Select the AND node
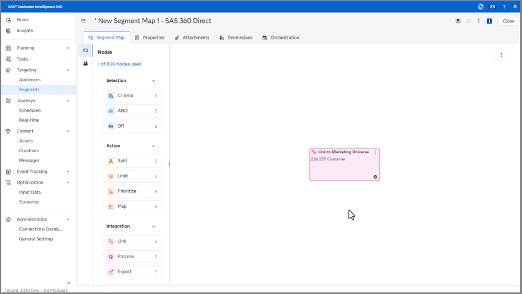The image size is (522, 294). (132, 111)
